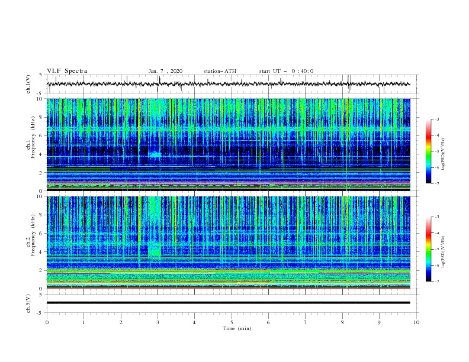The width and height of the screenshot is (469, 362).
Task: Click the "log(PSD)(V²/Hz)" label beside ch.2 color bar
Action: (444, 251)
